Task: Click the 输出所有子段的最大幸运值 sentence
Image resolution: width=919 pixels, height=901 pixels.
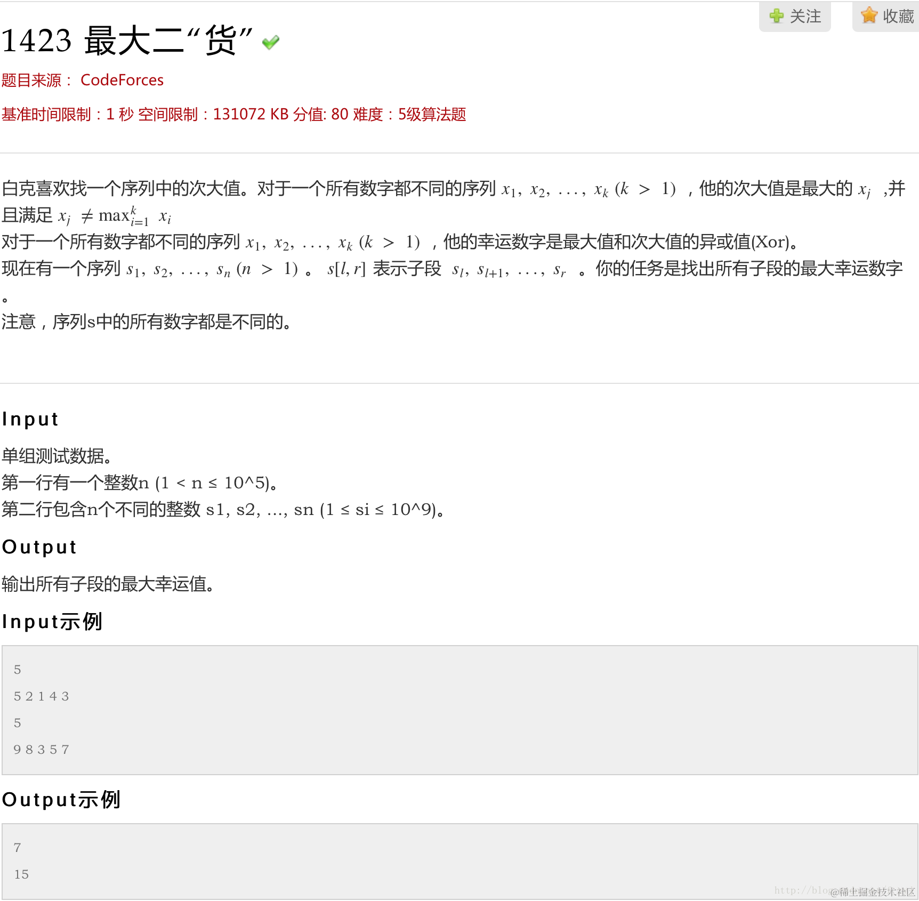Action: coord(109,584)
